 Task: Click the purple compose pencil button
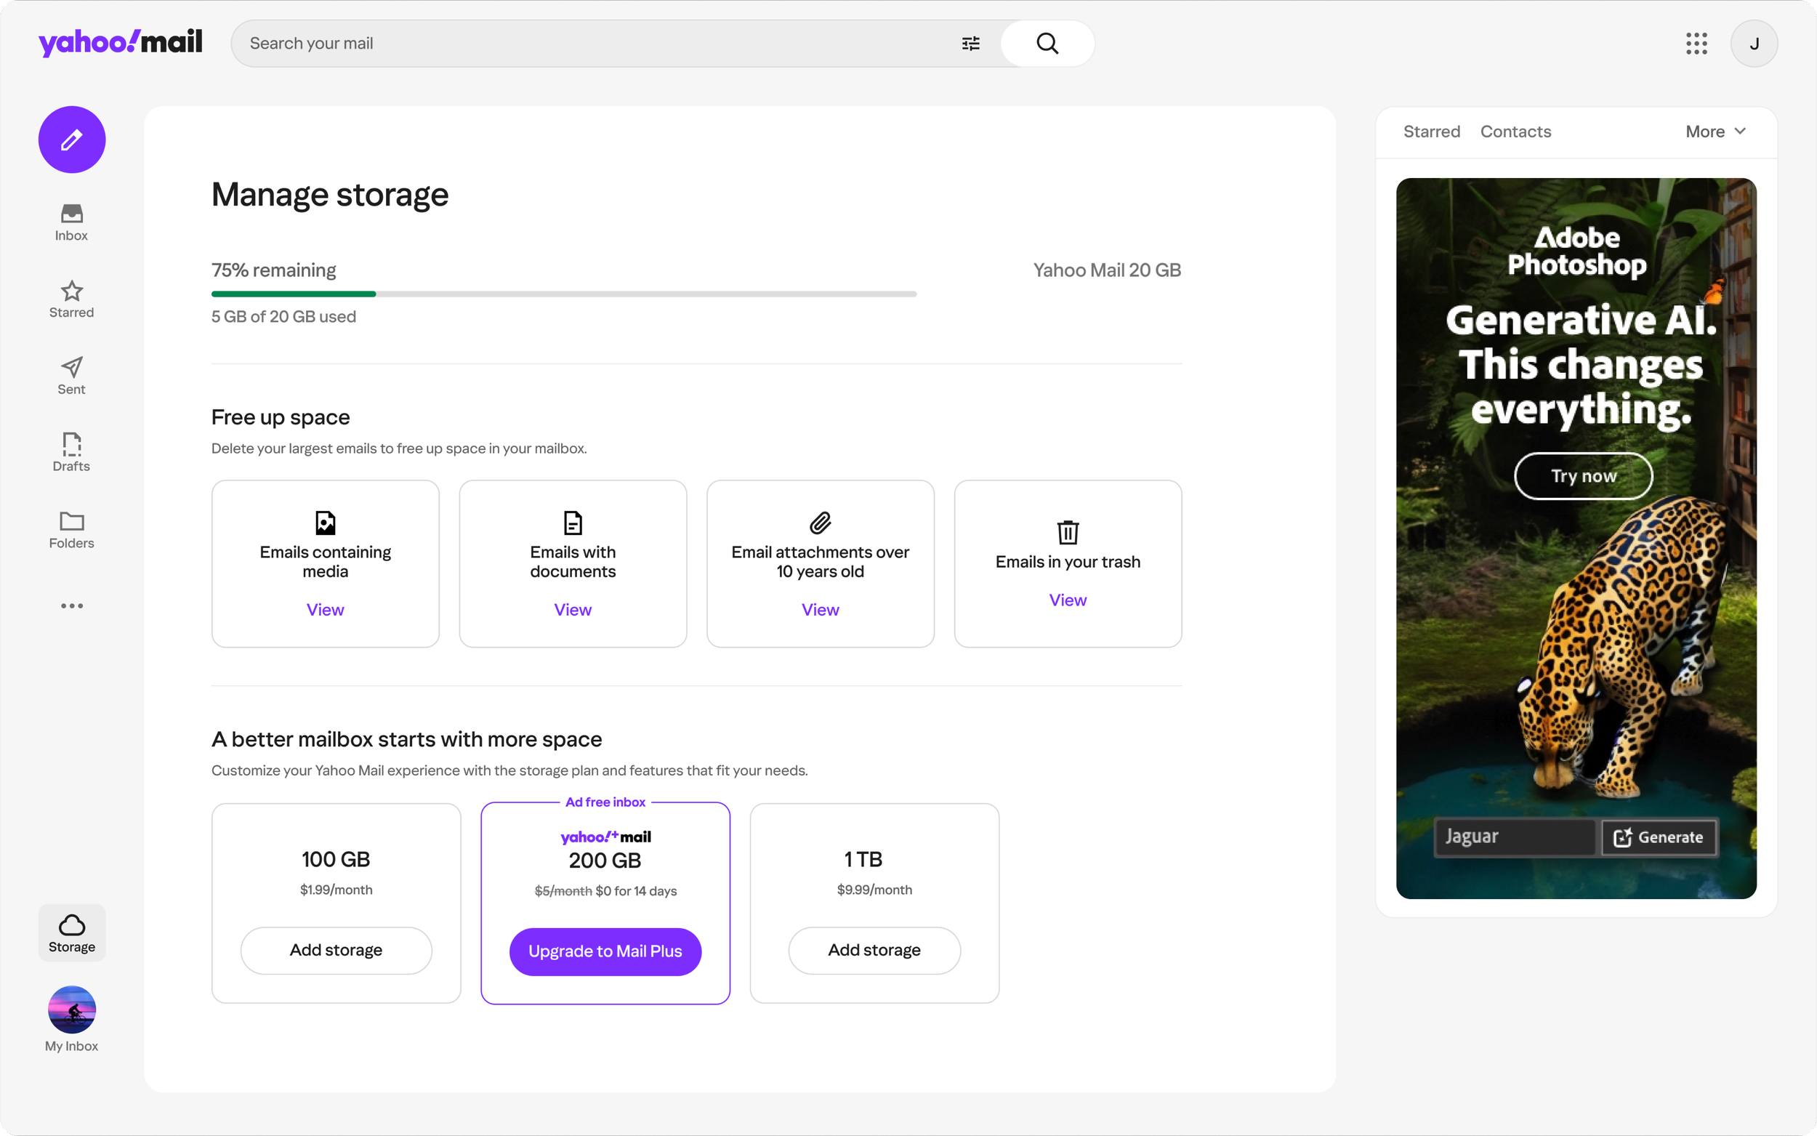coord(71,140)
